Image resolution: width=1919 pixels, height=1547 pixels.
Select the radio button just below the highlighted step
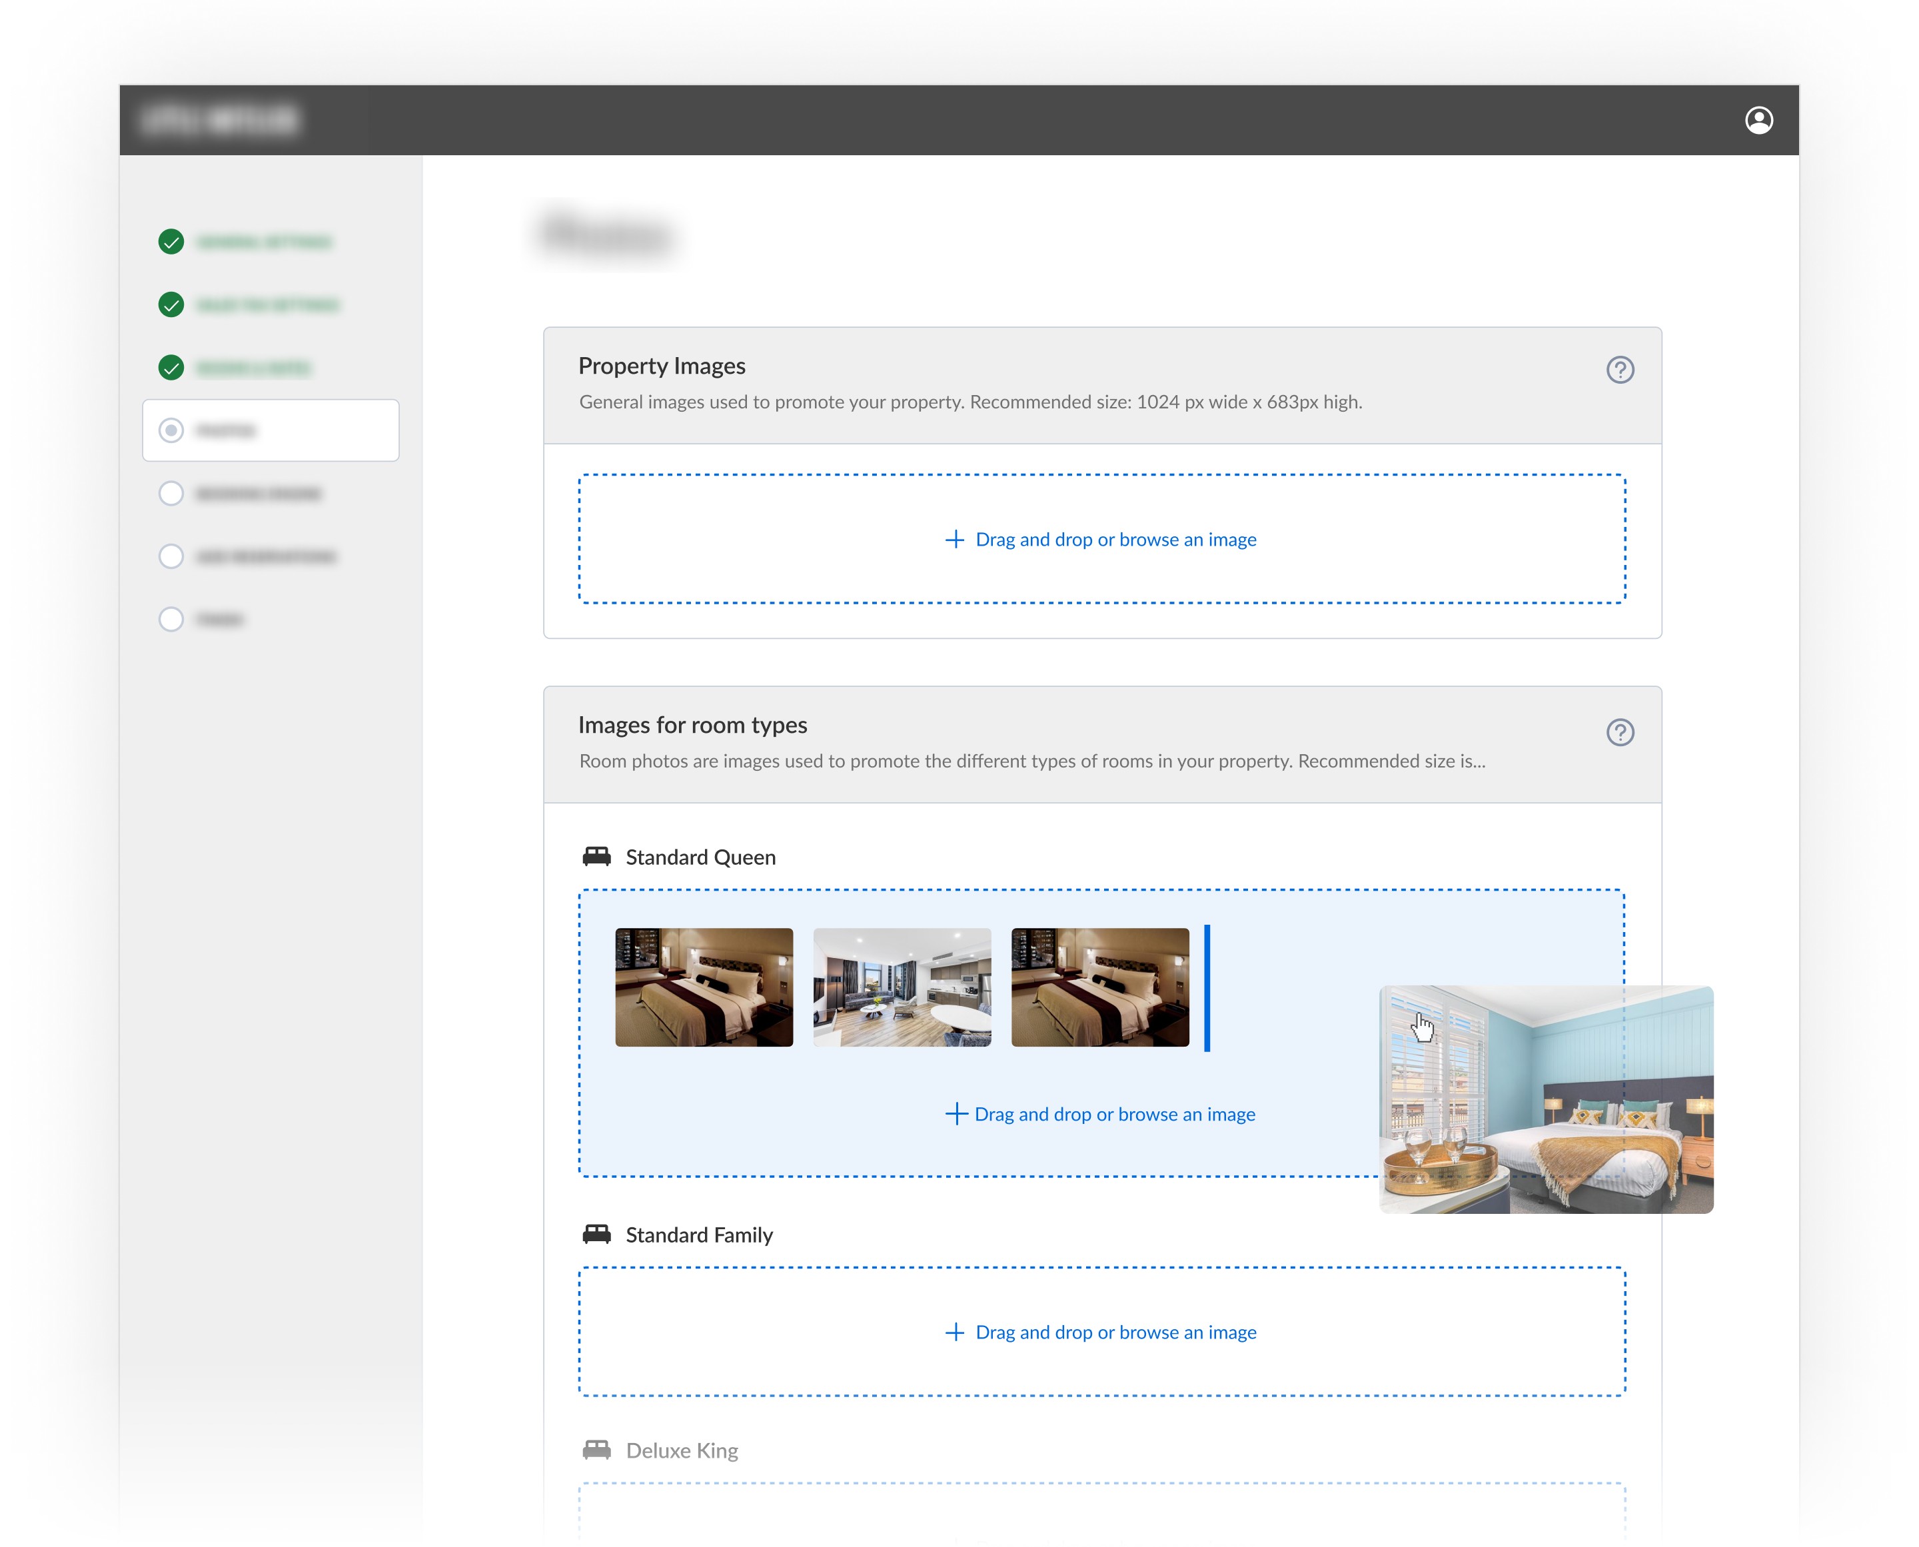[x=171, y=494]
